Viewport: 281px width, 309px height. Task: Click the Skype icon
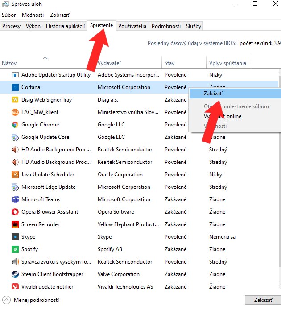tap(15, 237)
